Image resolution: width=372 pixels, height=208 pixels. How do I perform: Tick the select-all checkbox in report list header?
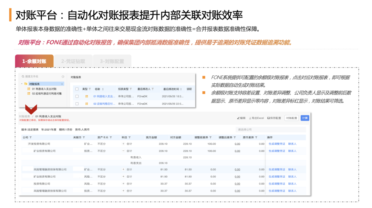click(x=76, y=90)
